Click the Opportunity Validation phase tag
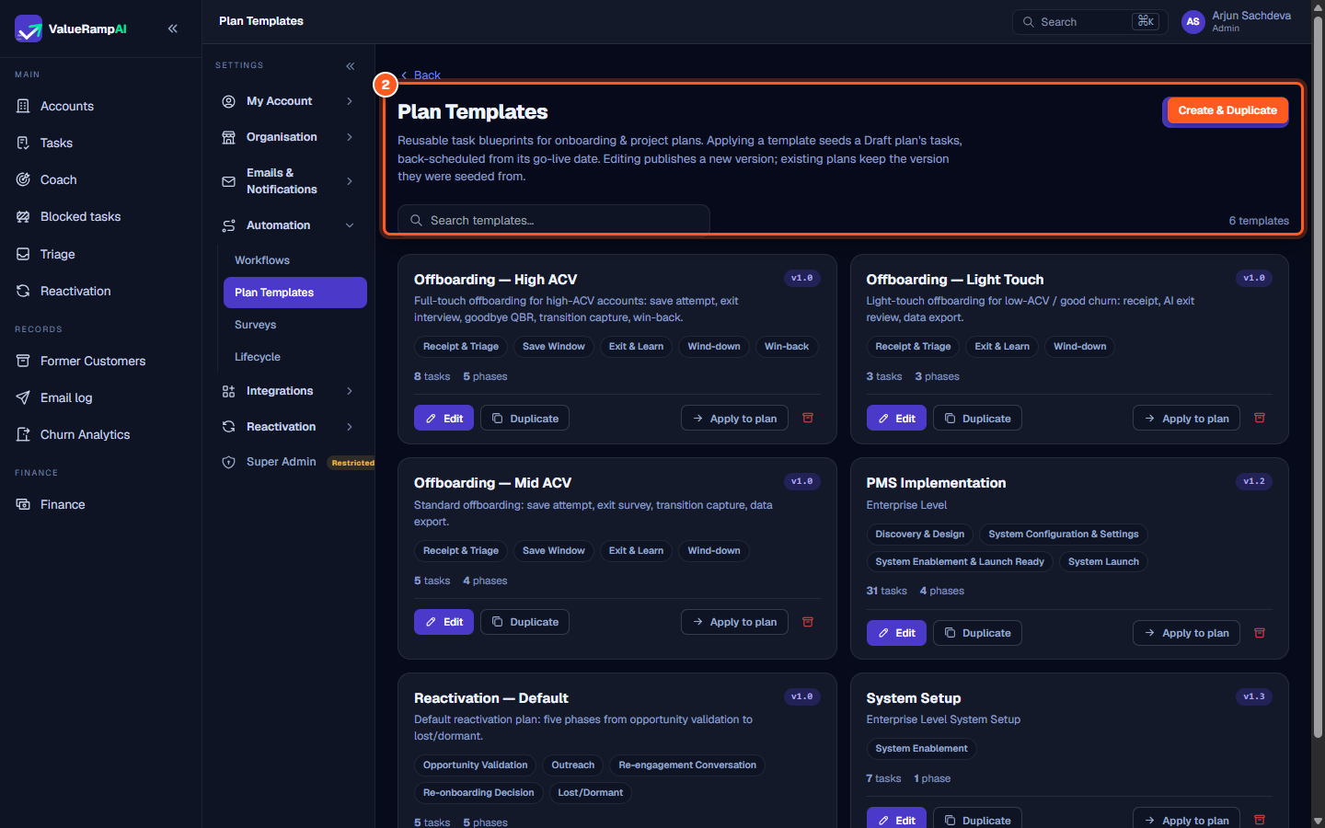This screenshot has width=1325, height=828. [x=475, y=765]
